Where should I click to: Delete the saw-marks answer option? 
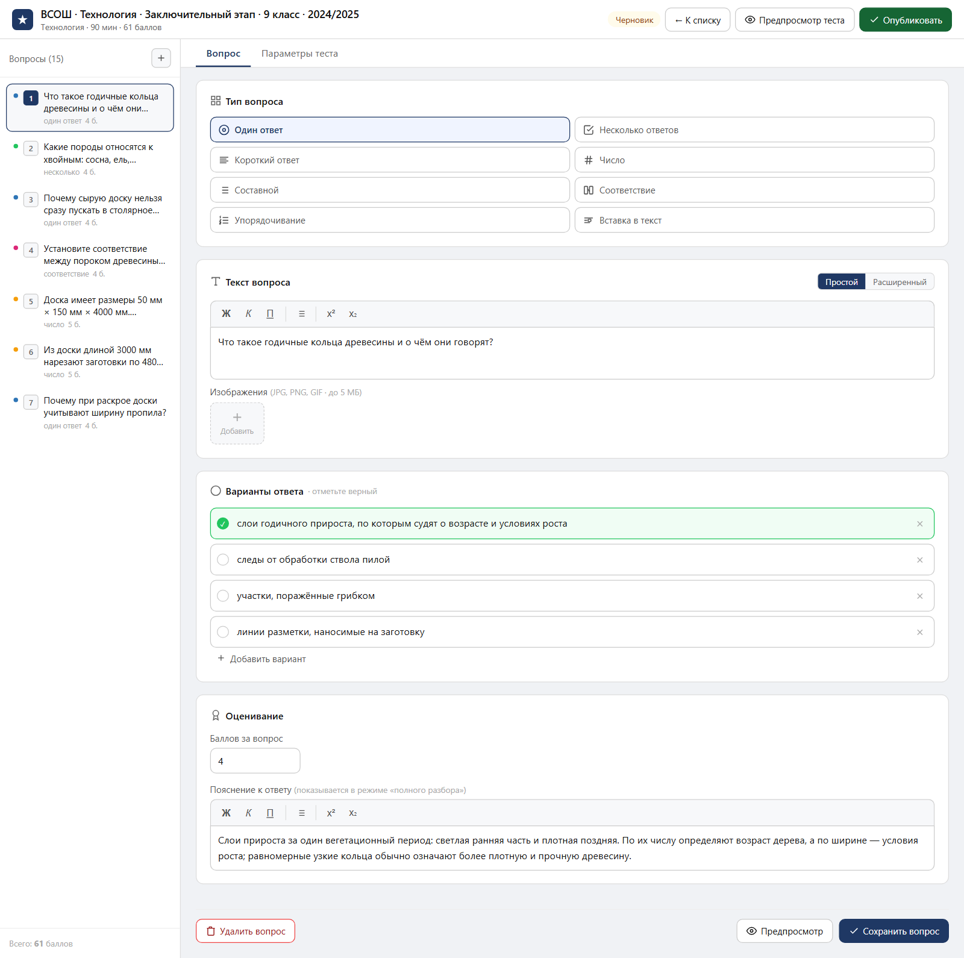919,560
